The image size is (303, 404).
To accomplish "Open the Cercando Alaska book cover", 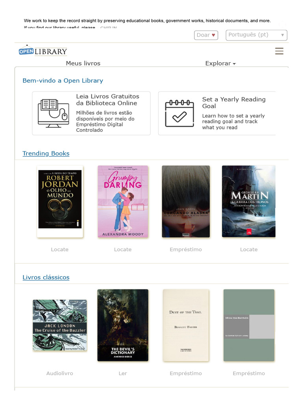I will (186, 202).
